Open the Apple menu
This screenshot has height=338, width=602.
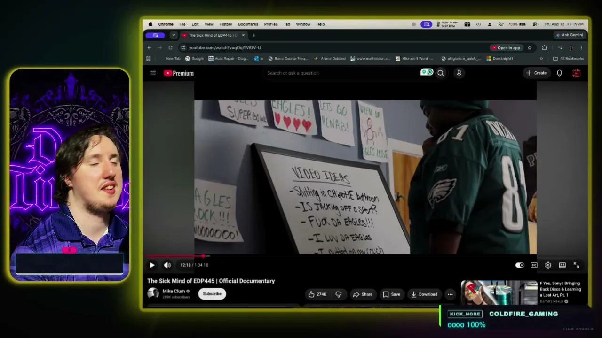(x=150, y=24)
